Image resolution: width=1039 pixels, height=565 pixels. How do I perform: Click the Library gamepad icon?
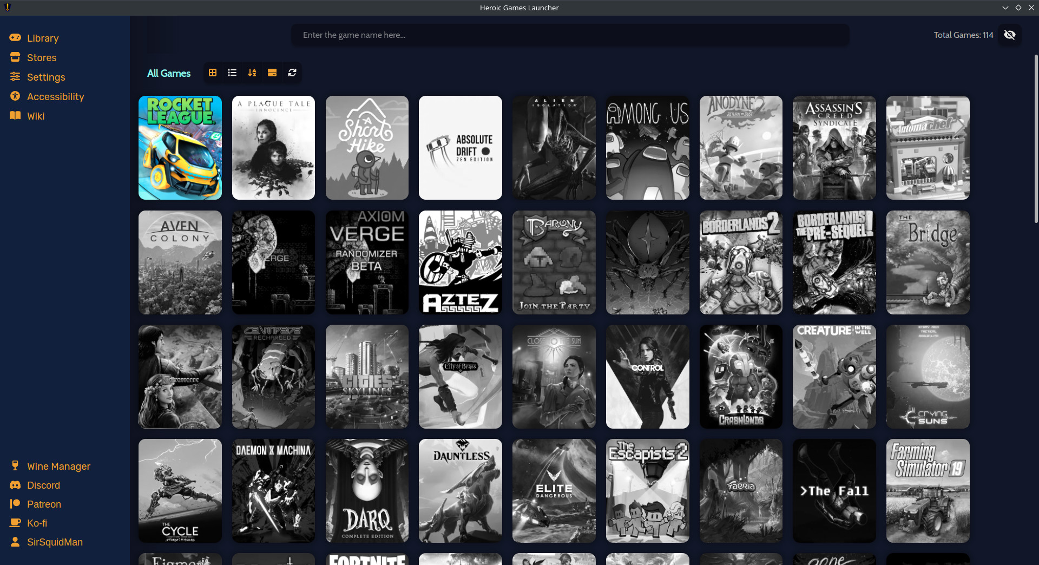coord(15,38)
